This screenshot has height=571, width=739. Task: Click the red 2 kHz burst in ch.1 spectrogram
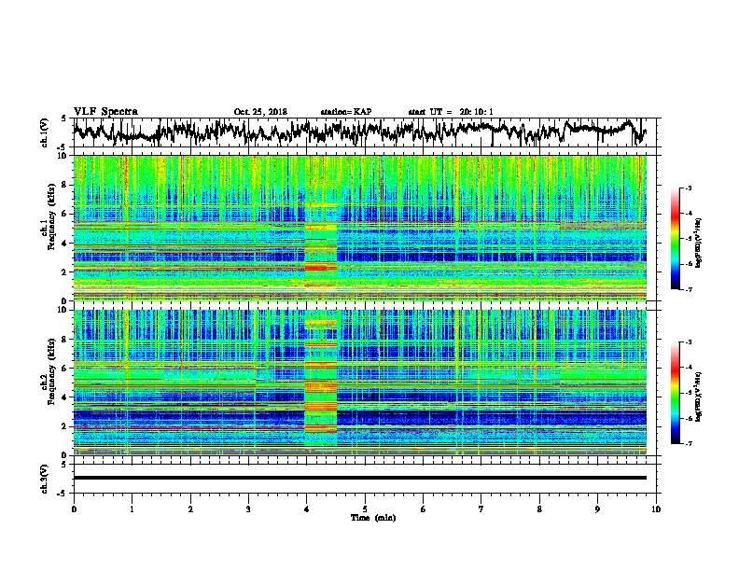click(x=316, y=268)
